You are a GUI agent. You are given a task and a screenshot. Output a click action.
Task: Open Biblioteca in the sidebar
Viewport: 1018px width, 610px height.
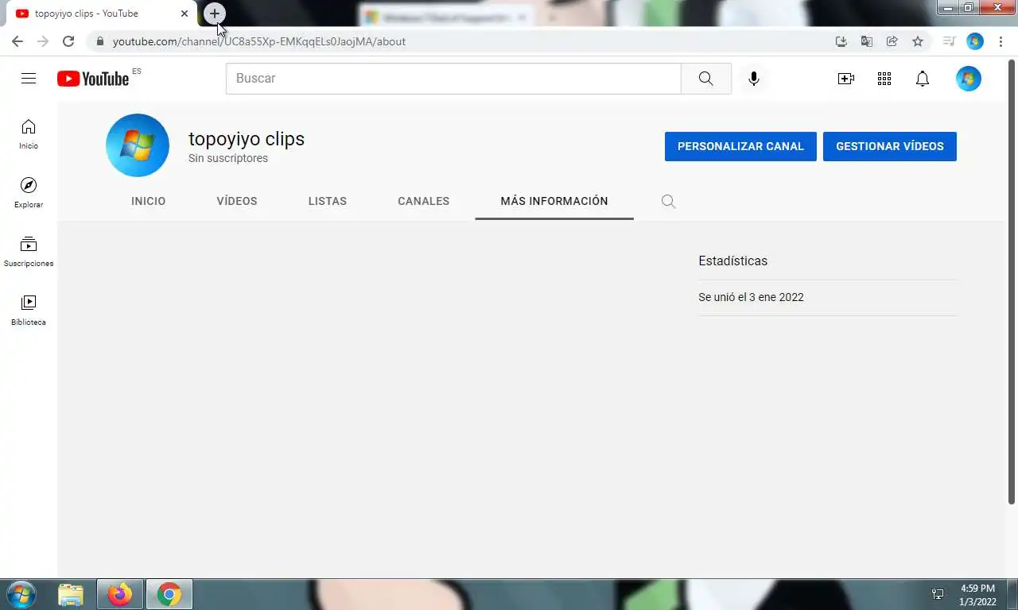pyautogui.click(x=29, y=311)
